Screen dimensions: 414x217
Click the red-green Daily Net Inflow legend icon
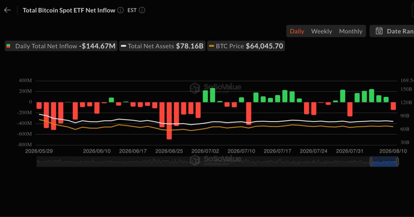(8, 46)
